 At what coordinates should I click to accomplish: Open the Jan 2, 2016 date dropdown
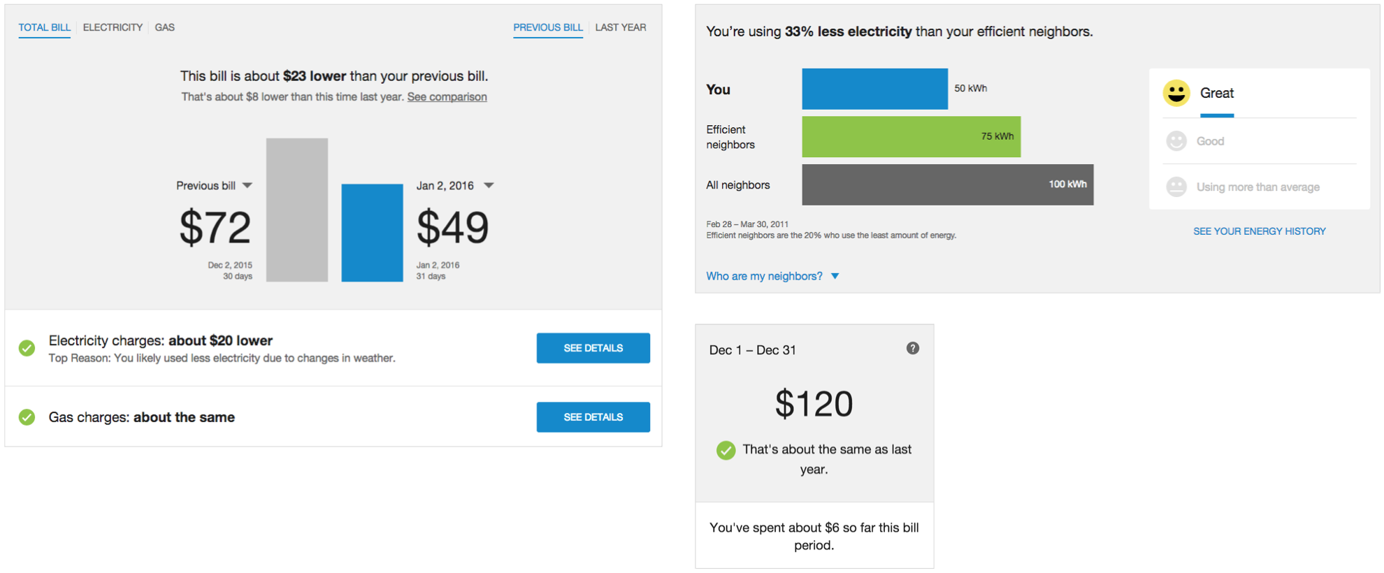point(489,186)
